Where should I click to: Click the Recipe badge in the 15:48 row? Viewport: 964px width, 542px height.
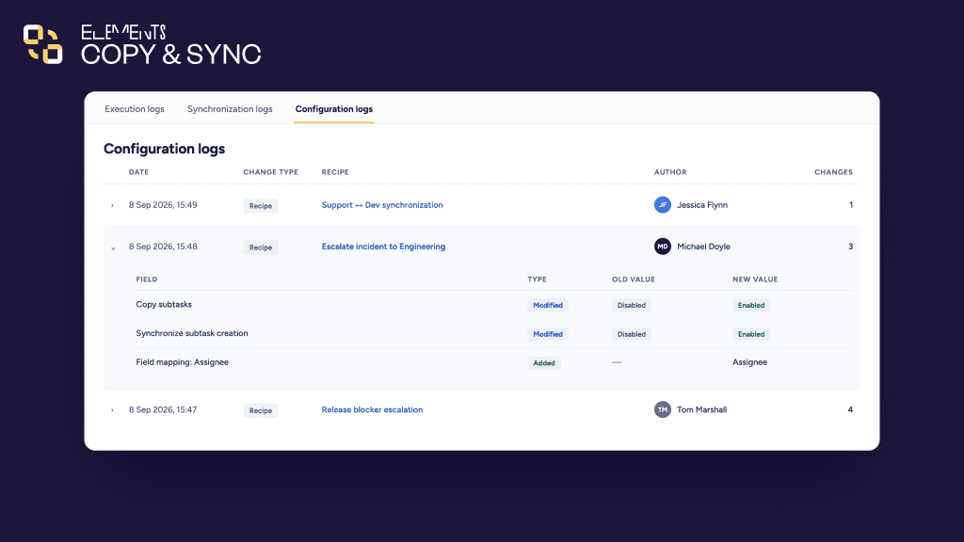(x=261, y=247)
